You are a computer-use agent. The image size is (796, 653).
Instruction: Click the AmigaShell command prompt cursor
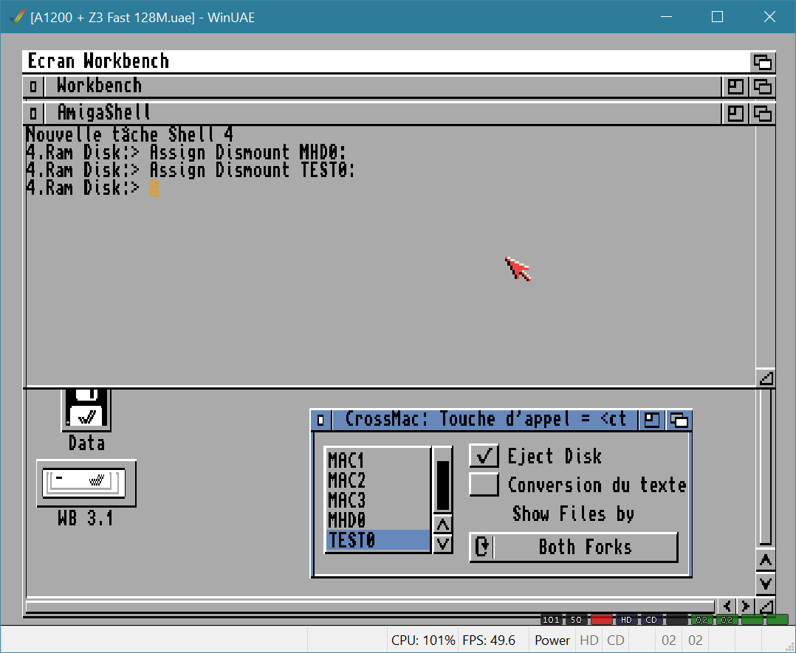click(154, 188)
